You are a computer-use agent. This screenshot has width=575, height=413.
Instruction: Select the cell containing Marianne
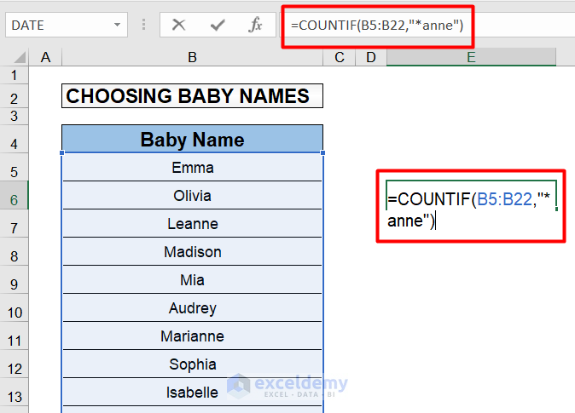(x=192, y=336)
